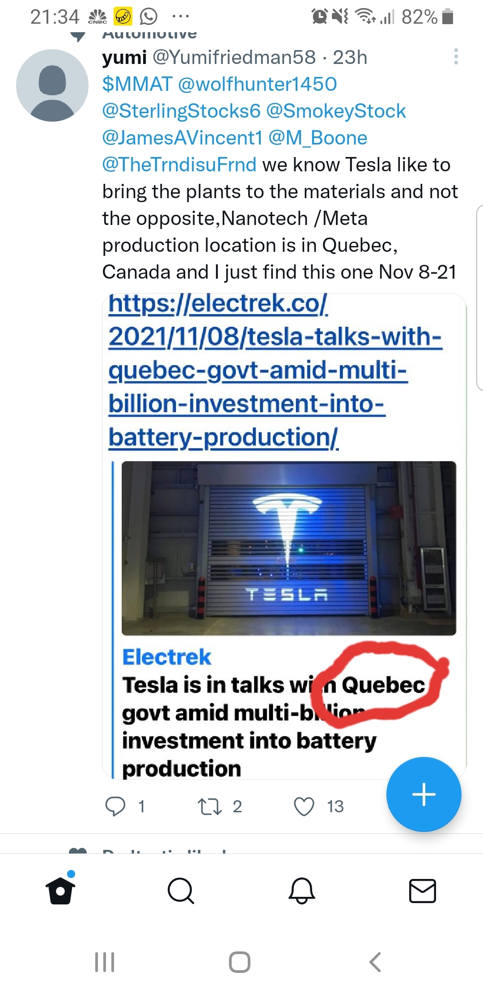The image size is (483, 993).
Task: Open yumi's profile avatar
Action: [x=52, y=85]
